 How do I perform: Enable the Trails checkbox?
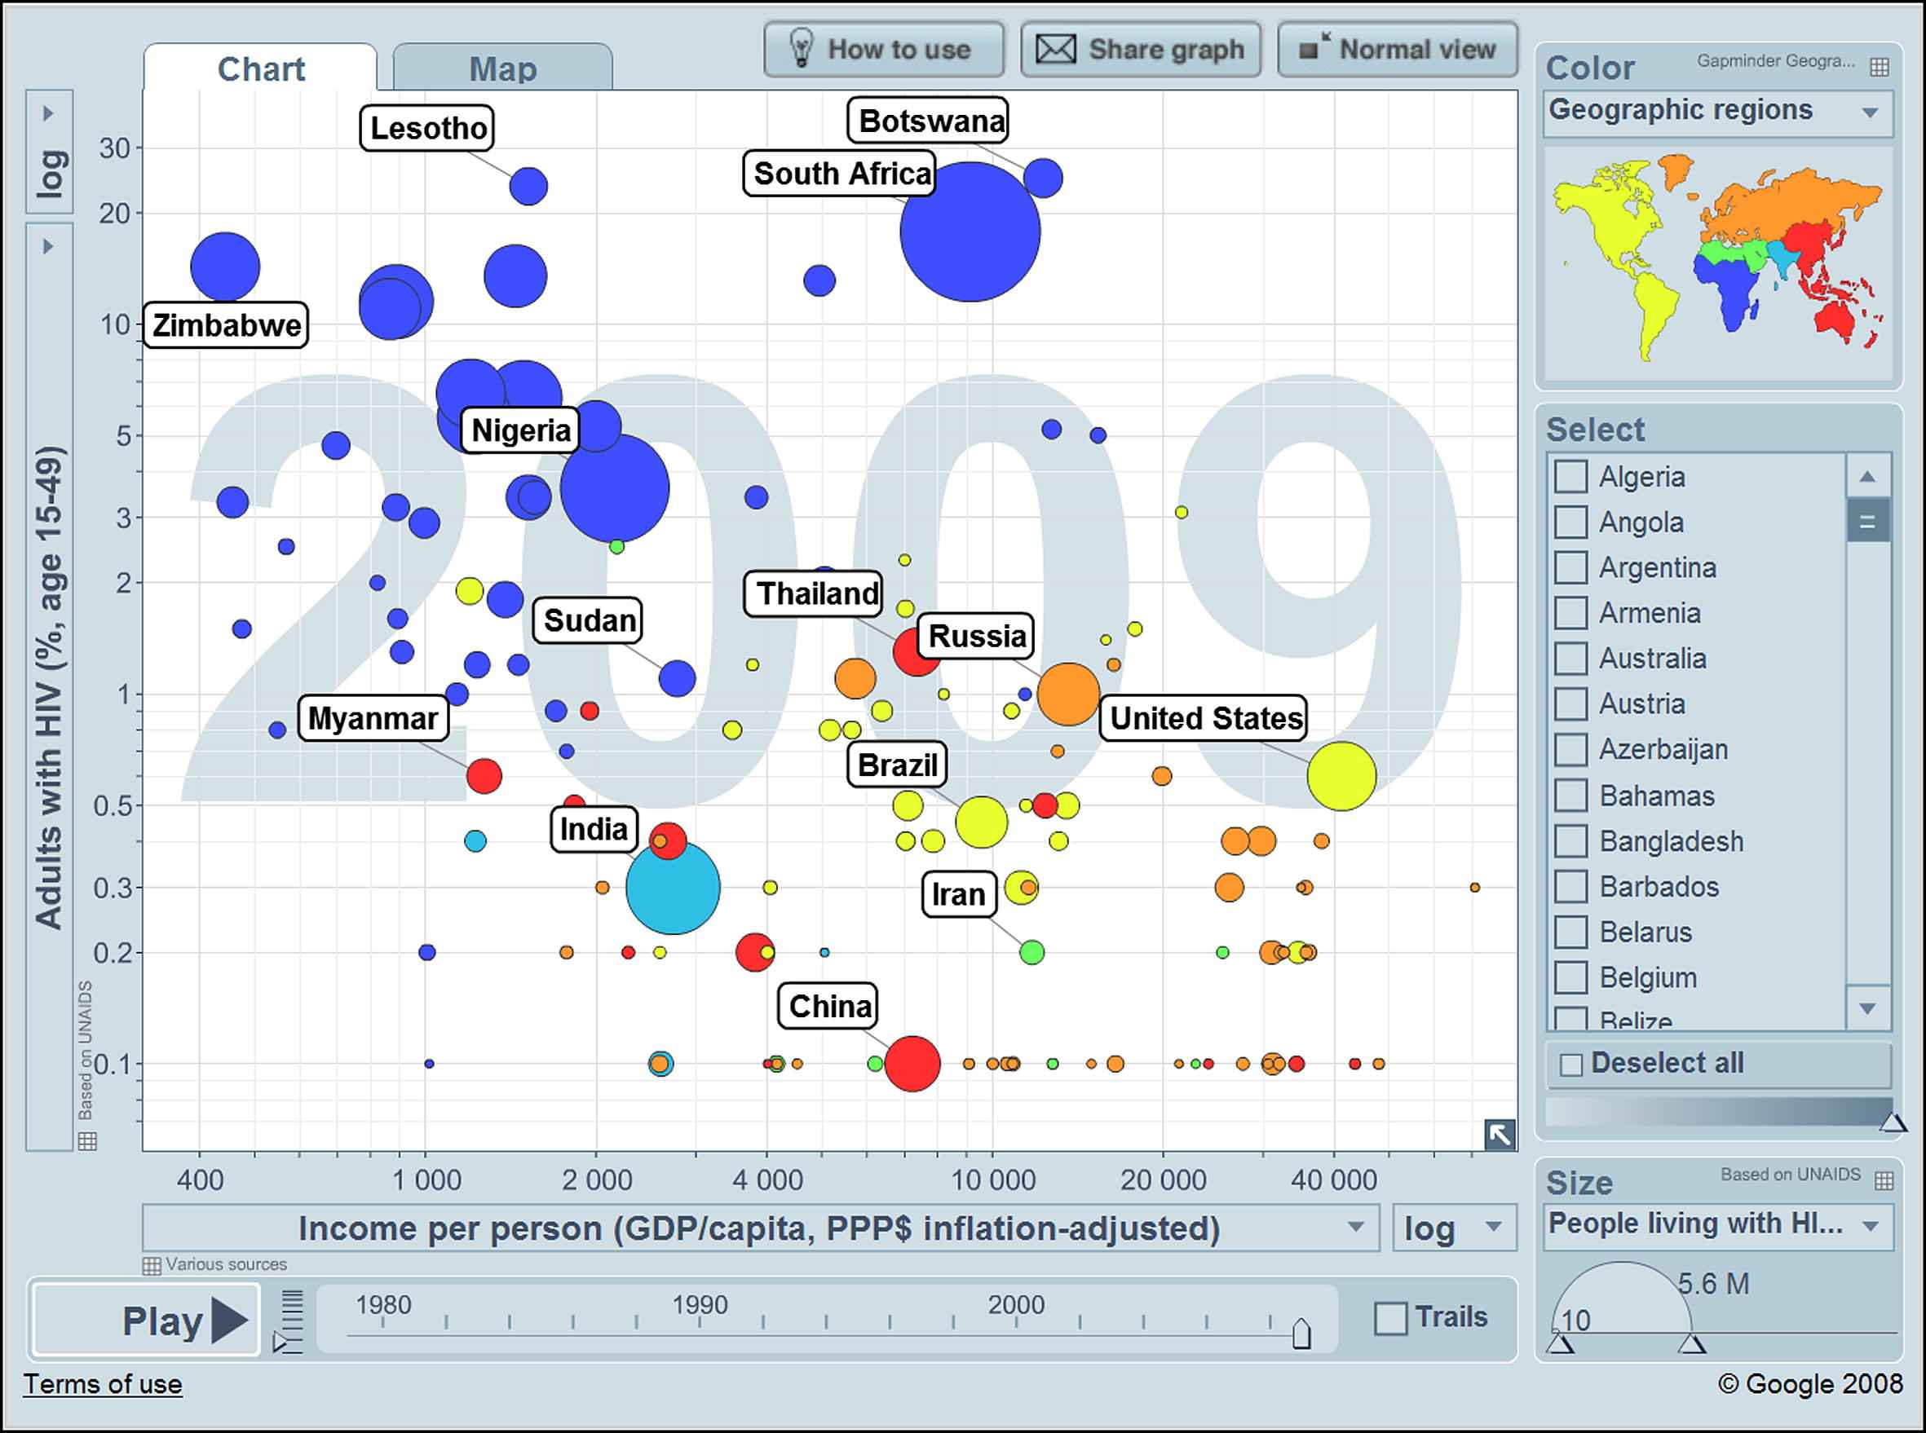[1391, 1319]
